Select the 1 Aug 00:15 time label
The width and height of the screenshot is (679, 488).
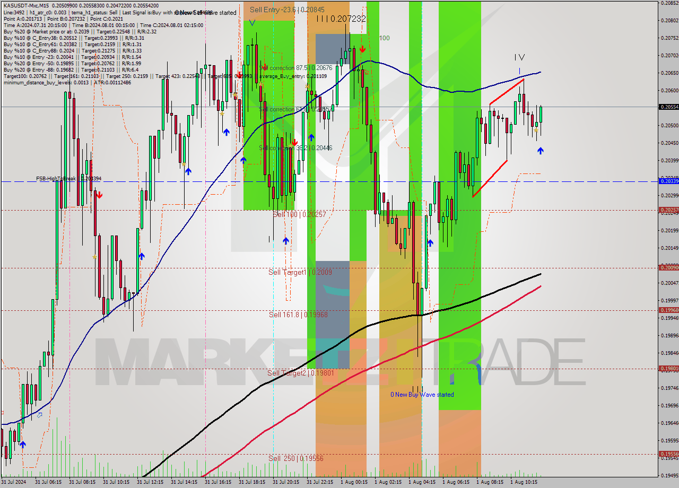pos(354,482)
